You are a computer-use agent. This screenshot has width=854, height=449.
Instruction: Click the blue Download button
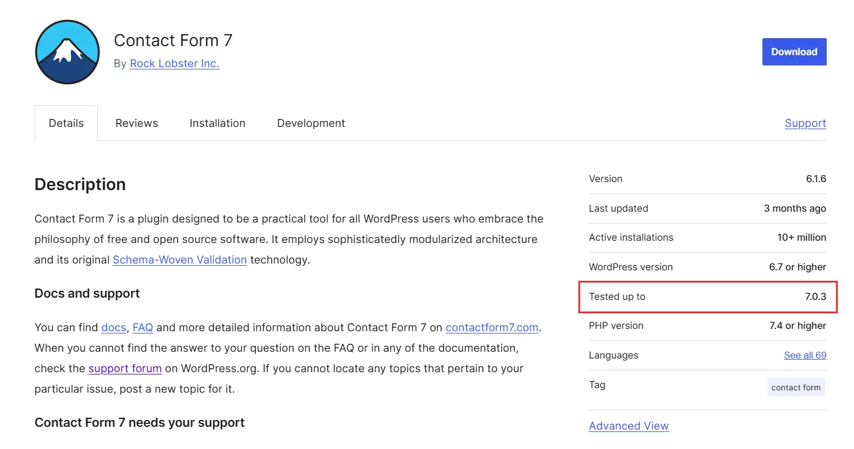[x=794, y=52]
